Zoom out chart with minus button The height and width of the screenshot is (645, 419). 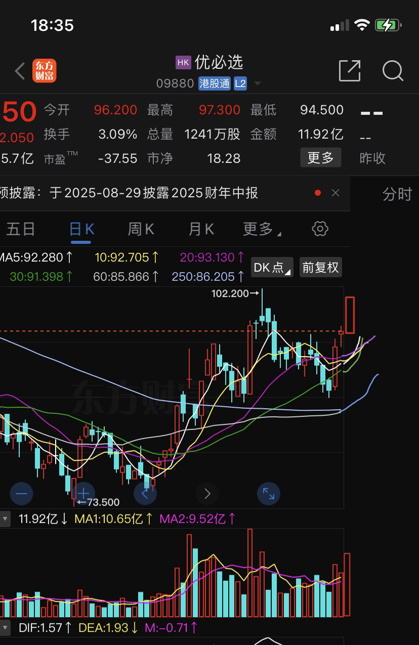(21, 493)
